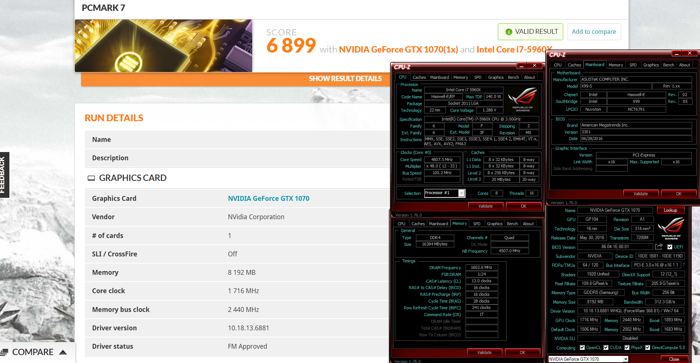Switch to SPD tab in CPU-Z Memory window
Image resolution: width=700 pixels, height=363 pixels.
pos(476,224)
